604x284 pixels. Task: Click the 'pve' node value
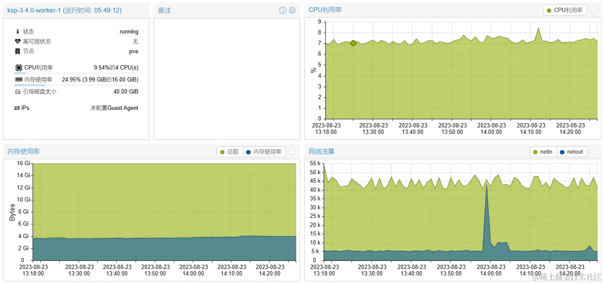coord(134,51)
